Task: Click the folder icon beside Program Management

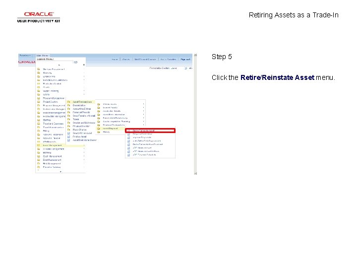Action: pyautogui.click(x=39, y=98)
